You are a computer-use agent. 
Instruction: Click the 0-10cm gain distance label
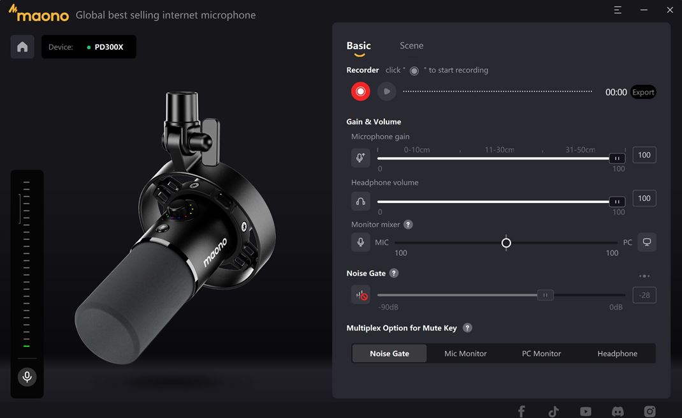pyautogui.click(x=417, y=150)
